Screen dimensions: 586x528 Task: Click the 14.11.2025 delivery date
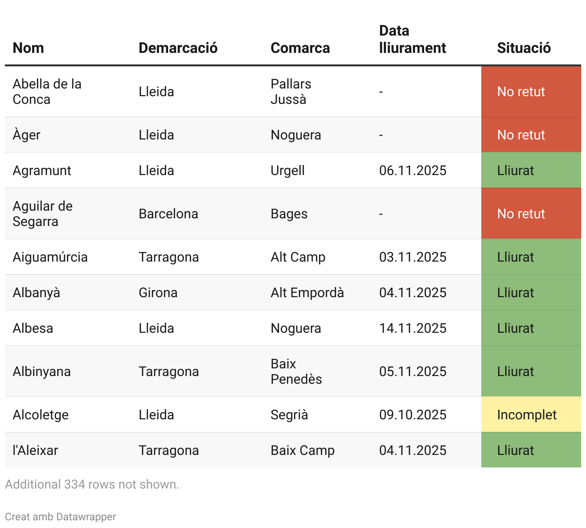pyautogui.click(x=413, y=328)
